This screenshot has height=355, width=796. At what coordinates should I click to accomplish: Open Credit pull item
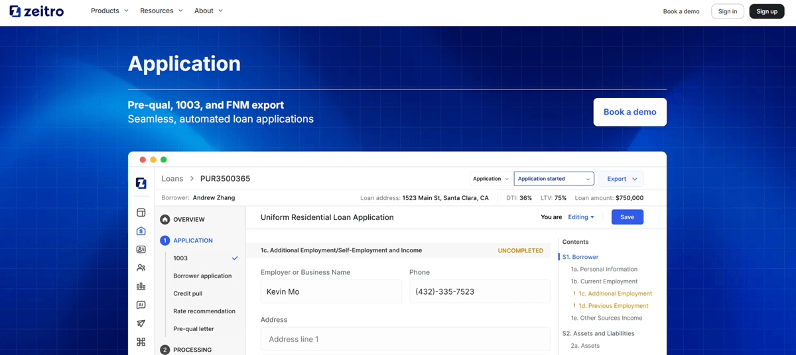188,293
